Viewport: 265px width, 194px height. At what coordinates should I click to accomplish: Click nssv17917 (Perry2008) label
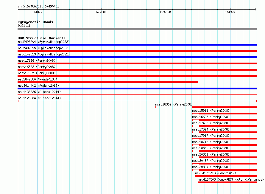[211, 136]
